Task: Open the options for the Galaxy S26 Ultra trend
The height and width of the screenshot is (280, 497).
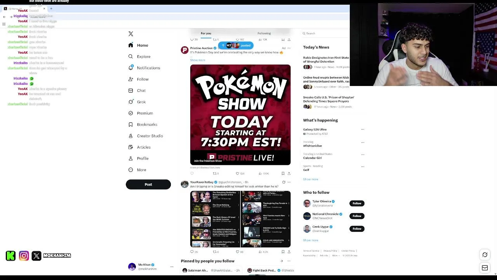Action: click(363, 129)
